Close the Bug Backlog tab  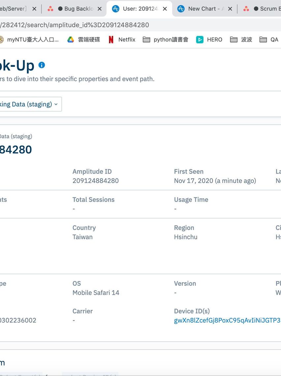100,9
